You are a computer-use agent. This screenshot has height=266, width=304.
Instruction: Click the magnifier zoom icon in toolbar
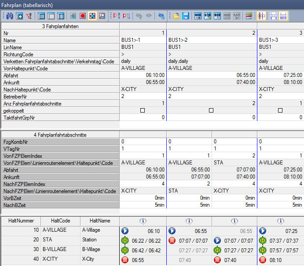click(x=102, y=16)
